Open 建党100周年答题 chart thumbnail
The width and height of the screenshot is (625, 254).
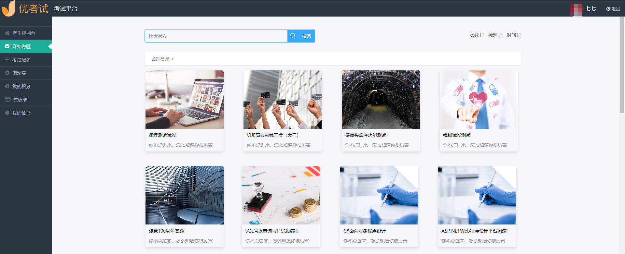185,195
